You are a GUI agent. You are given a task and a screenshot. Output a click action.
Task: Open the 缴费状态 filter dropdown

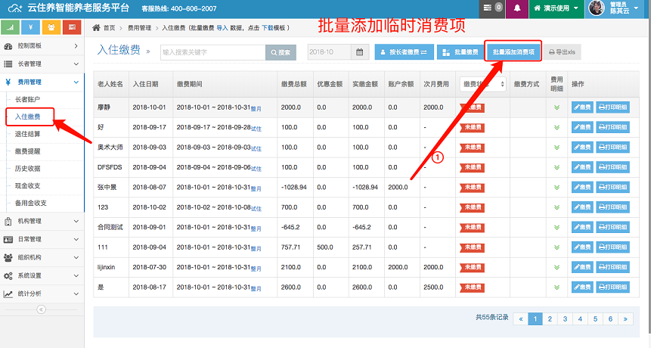(484, 84)
